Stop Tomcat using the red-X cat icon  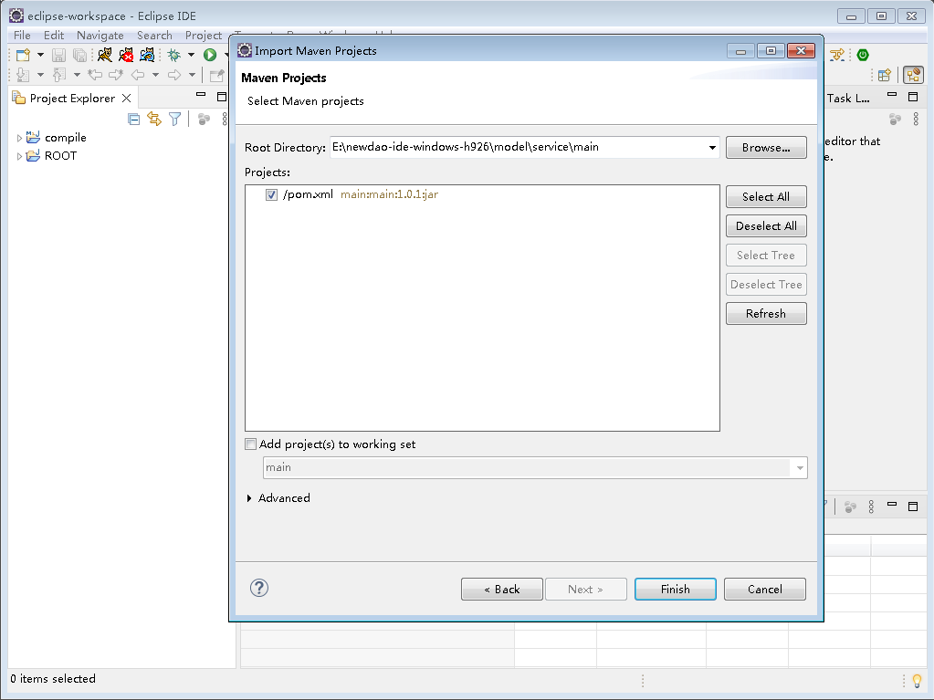point(126,56)
